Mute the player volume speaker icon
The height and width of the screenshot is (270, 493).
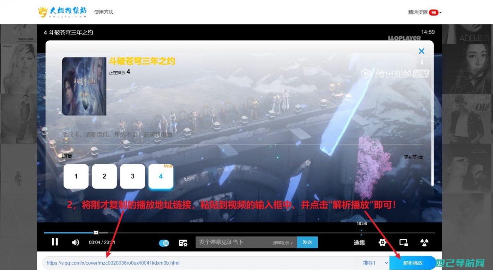click(x=75, y=242)
